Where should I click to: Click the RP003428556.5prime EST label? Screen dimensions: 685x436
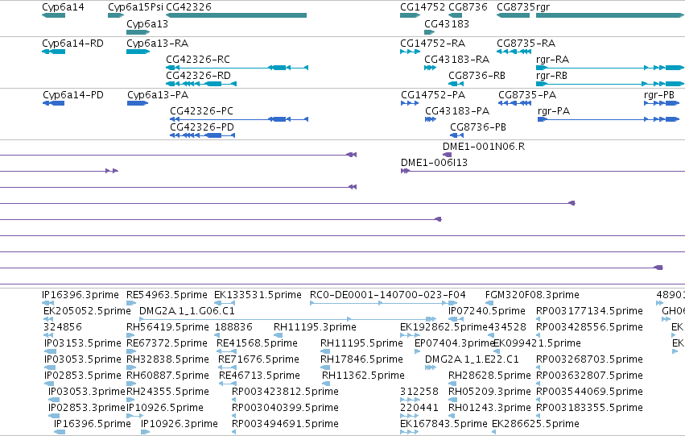(x=589, y=326)
